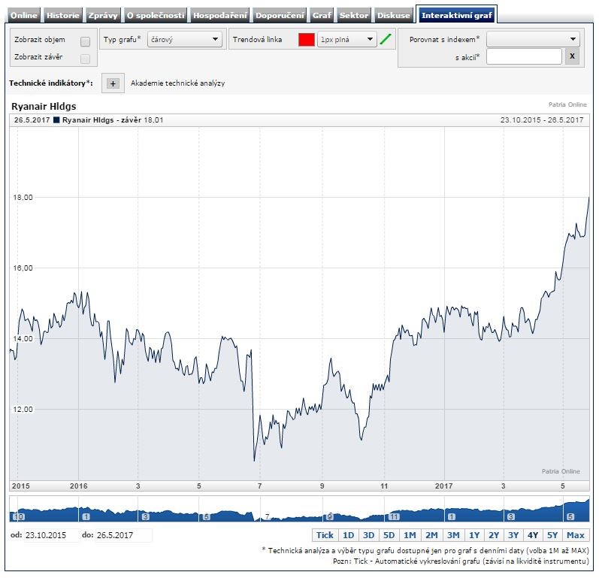Switch chart to Tick range
The width and height of the screenshot is (599, 578).
(x=325, y=535)
